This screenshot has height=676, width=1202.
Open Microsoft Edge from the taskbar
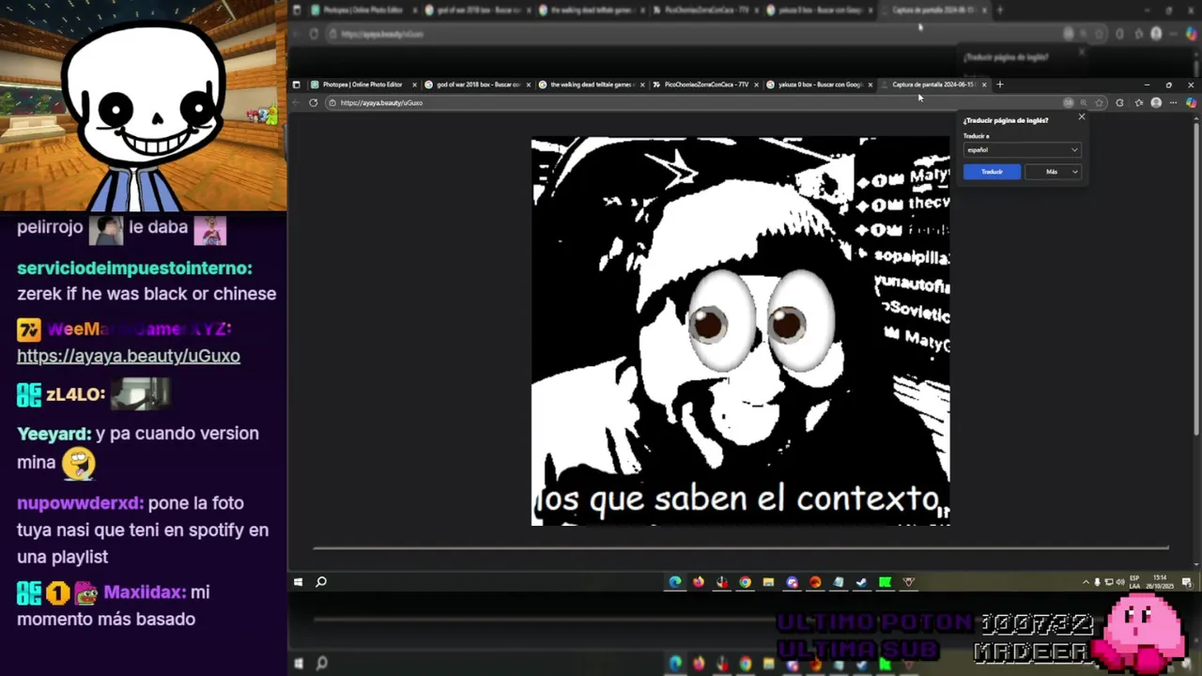click(x=675, y=582)
